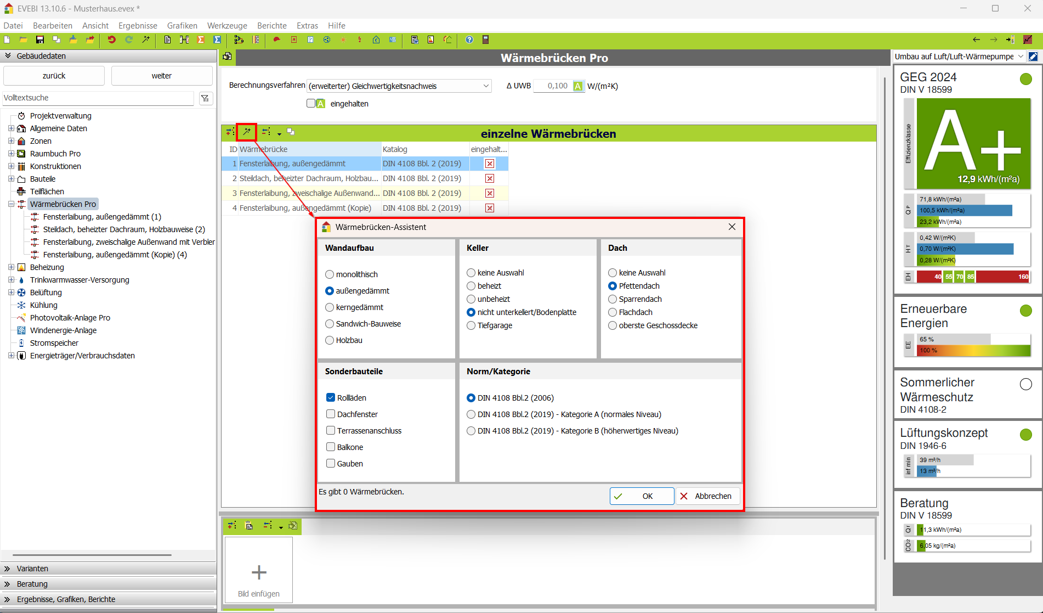
Task: Click the undo arrow in toolbar
Action: 112,40
